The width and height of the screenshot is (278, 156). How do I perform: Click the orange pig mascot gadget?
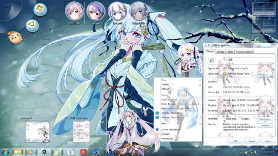pos(15,37)
